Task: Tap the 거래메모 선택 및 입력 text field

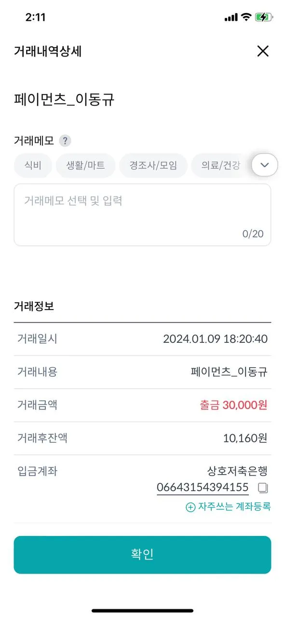Action: click(x=142, y=215)
